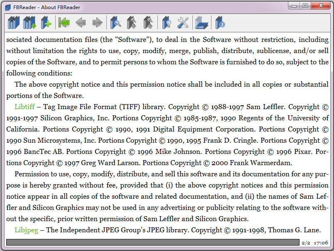Viewport: 334px width, 251px height.
Task: Click the 2/2 page indicator
Action: 306,243
